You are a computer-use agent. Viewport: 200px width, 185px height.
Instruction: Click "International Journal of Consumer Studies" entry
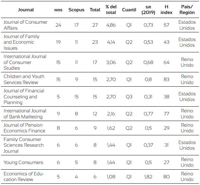point(25,62)
